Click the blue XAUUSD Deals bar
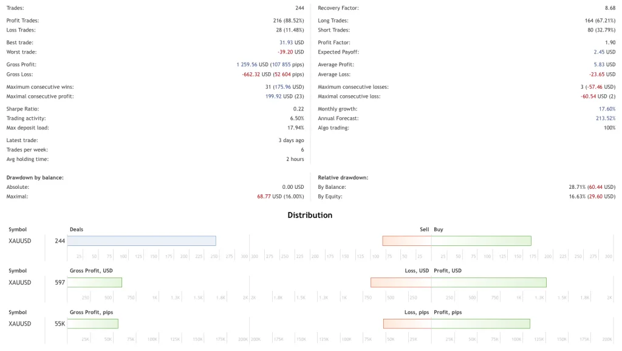Viewport: 622px width, 351px height. (x=142, y=241)
